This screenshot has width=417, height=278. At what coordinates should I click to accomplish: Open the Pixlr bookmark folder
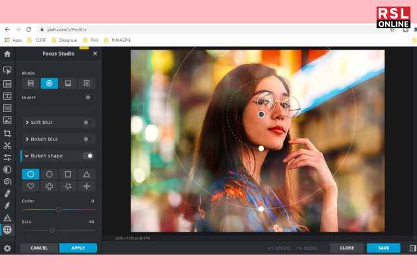coord(91,40)
